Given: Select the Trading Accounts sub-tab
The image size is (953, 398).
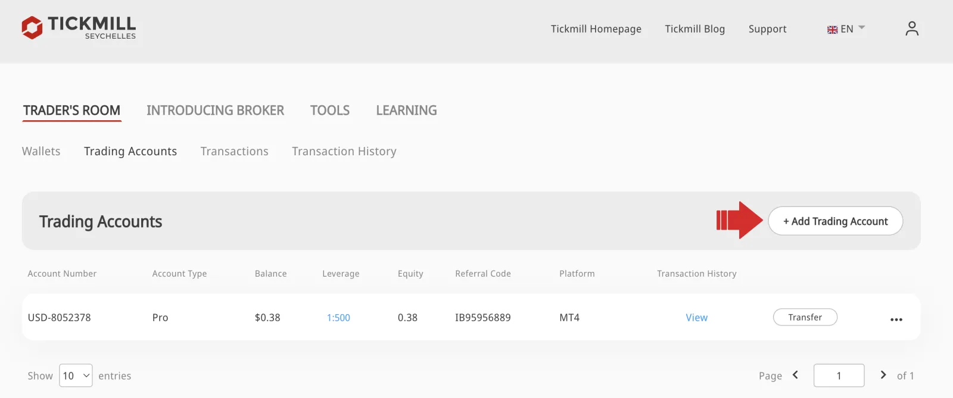Looking at the screenshot, I should click(130, 151).
